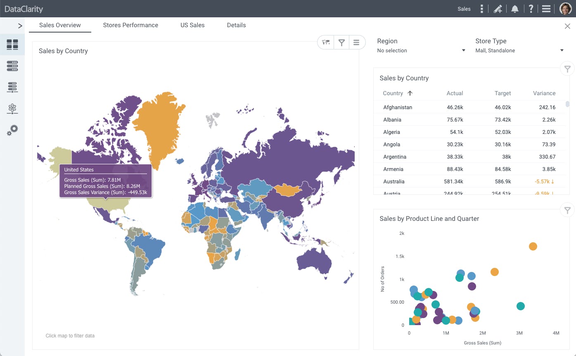Open the Dashboards panel in the left sidebar
The width and height of the screenshot is (576, 356).
point(12,44)
